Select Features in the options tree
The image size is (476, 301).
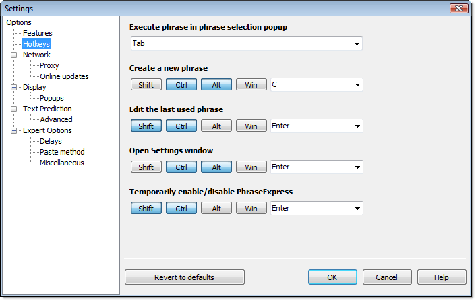[37, 33]
